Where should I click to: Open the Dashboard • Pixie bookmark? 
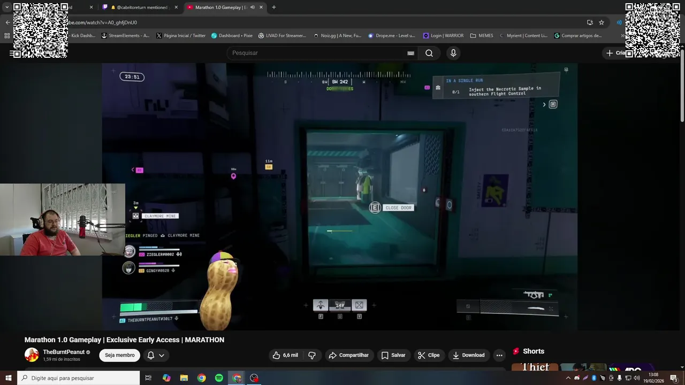[232, 36]
